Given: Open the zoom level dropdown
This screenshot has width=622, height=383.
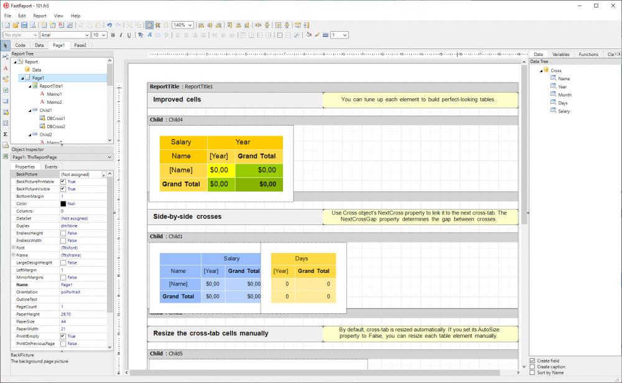Looking at the screenshot, I should (x=190, y=25).
